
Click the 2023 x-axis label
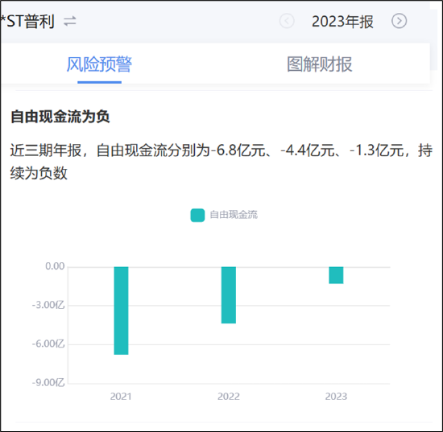point(336,397)
